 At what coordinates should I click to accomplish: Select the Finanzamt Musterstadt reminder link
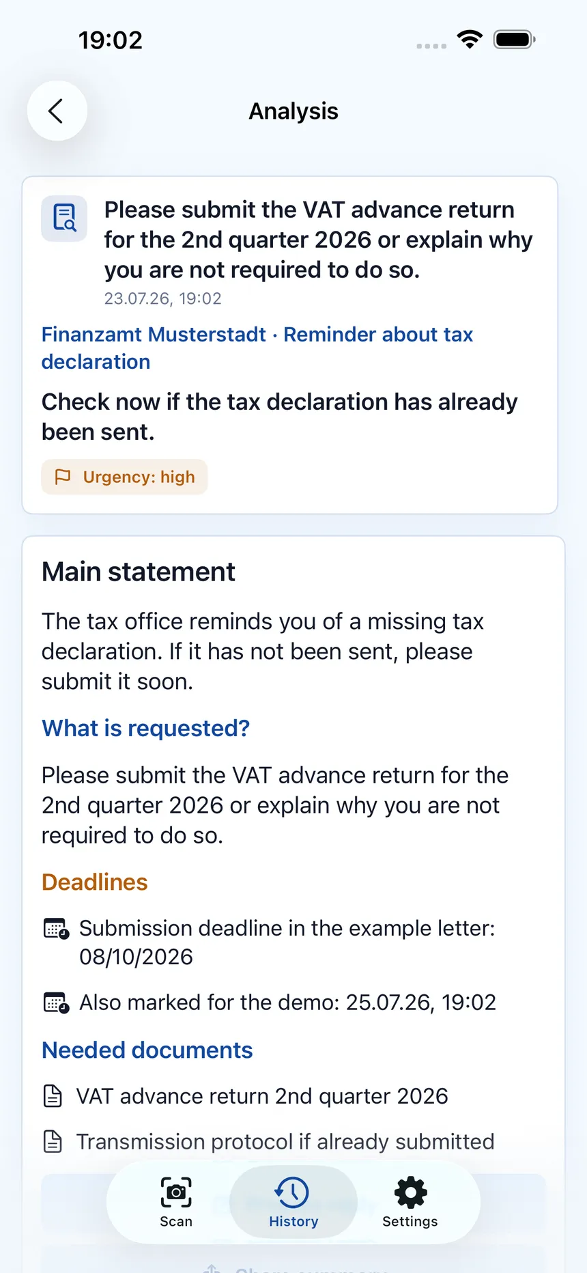[x=257, y=348]
